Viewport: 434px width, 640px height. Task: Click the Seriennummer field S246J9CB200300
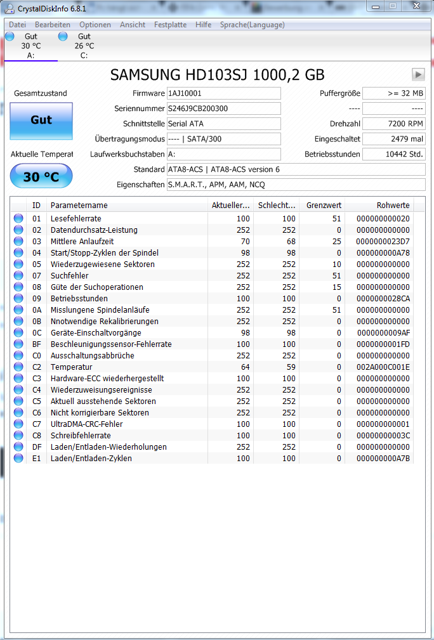click(224, 108)
